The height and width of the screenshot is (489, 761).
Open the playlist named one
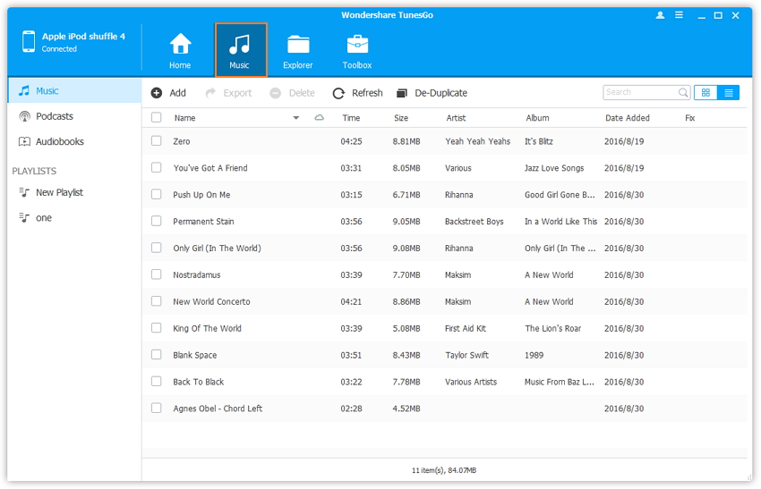click(43, 218)
